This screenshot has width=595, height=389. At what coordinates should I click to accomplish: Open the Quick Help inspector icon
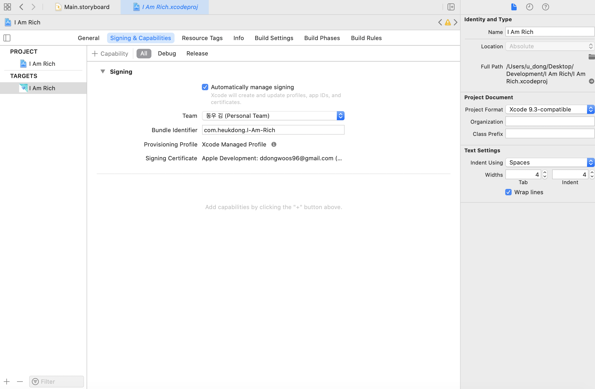pos(545,7)
